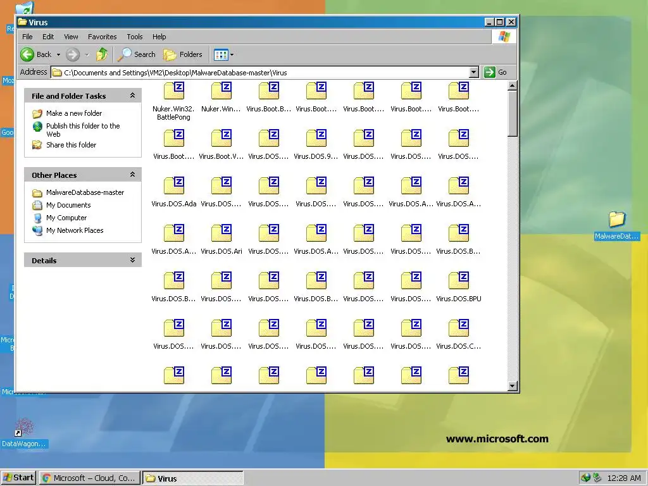This screenshot has height=486, width=648.
Task: Switch to the Microsoft – Cloud taskbar item
Action: pos(90,478)
